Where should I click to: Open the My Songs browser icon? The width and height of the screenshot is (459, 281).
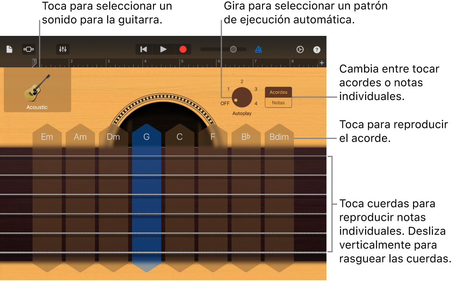pos(9,49)
